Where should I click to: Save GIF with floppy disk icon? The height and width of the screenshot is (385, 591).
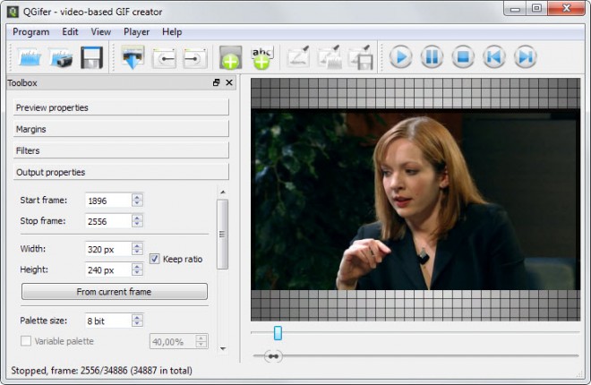point(91,57)
